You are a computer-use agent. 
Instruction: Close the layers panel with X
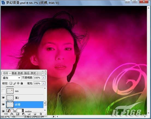(x=45, y=71)
